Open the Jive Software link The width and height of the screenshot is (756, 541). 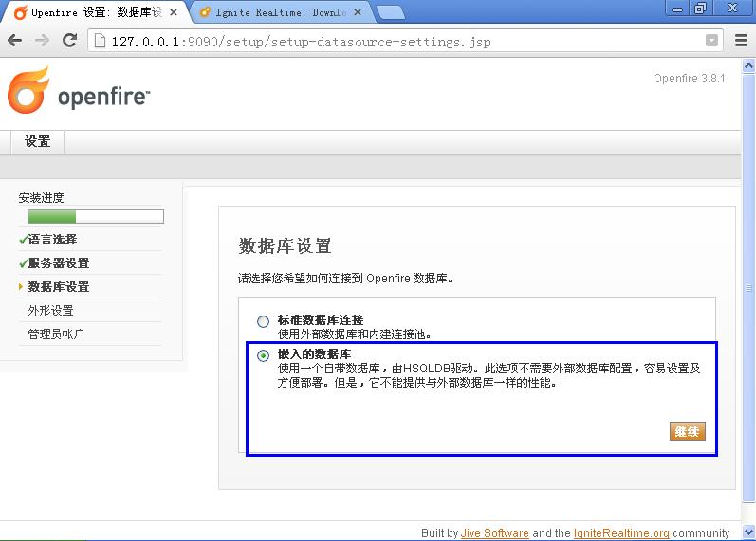pos(495,532)
